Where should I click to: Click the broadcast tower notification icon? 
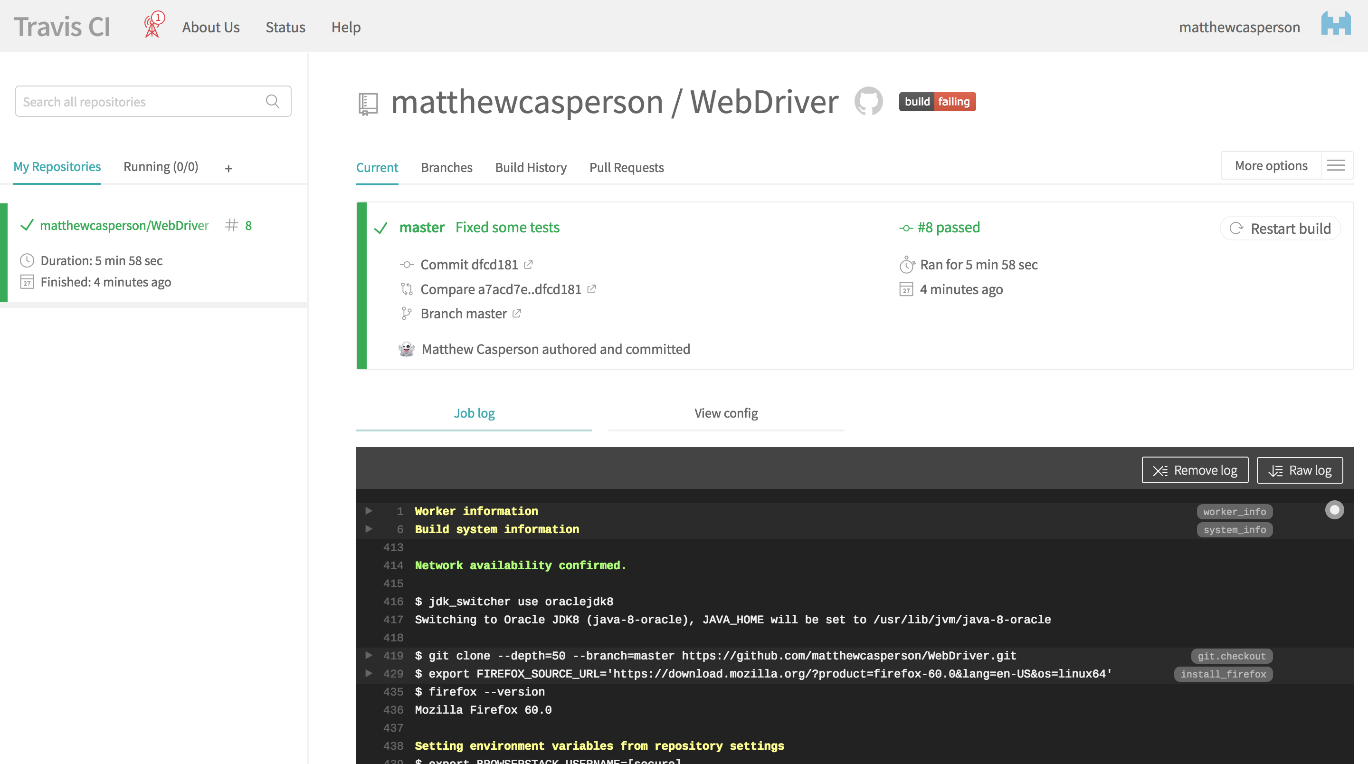153,26
